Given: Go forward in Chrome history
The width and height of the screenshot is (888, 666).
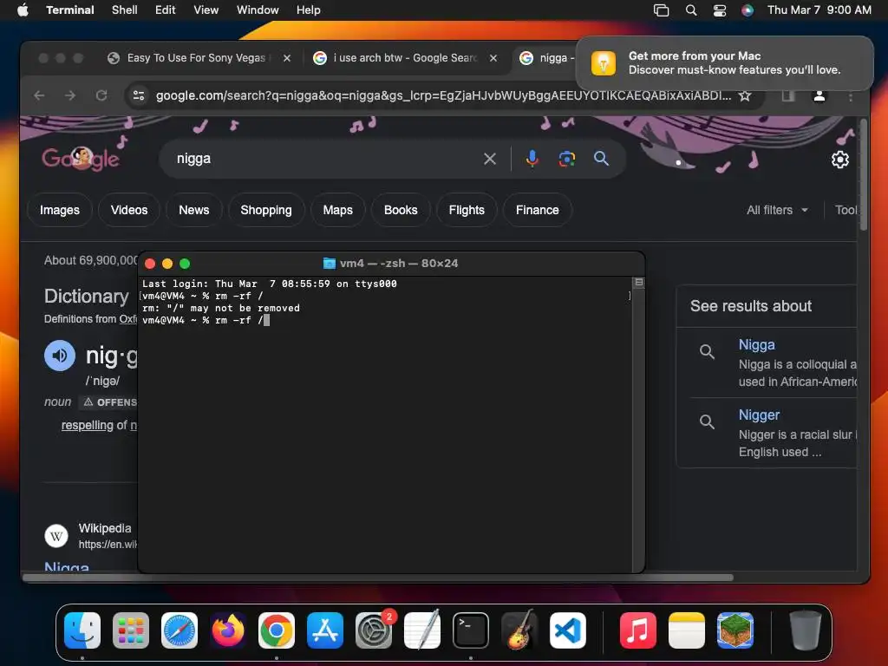Looking at the screenshot, I should tap(70, 95).
